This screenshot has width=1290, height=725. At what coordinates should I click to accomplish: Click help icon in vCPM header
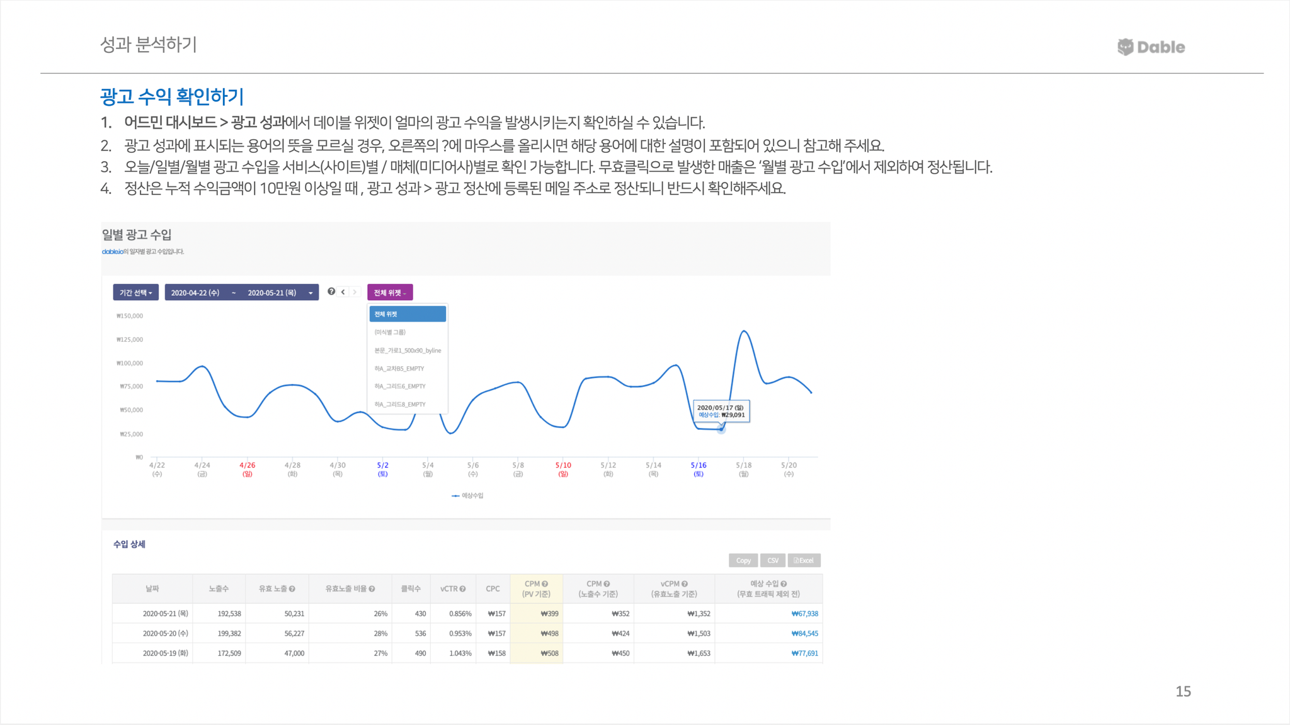click(x=685, y=584)
